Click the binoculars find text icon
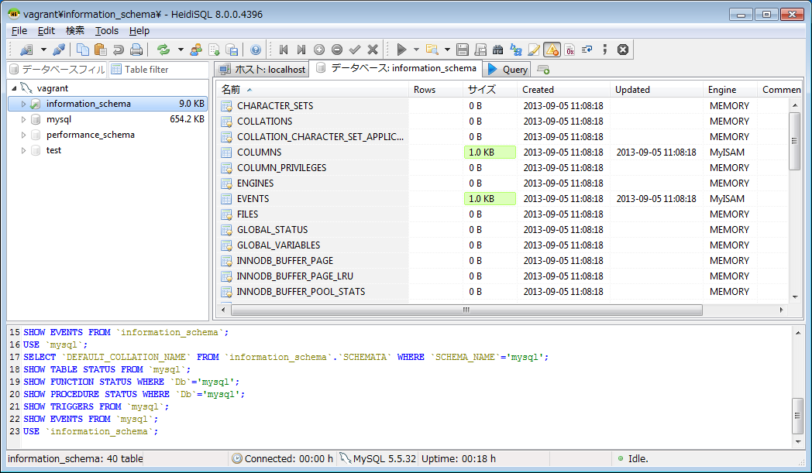The image size is (812, 473). point(498,50)
